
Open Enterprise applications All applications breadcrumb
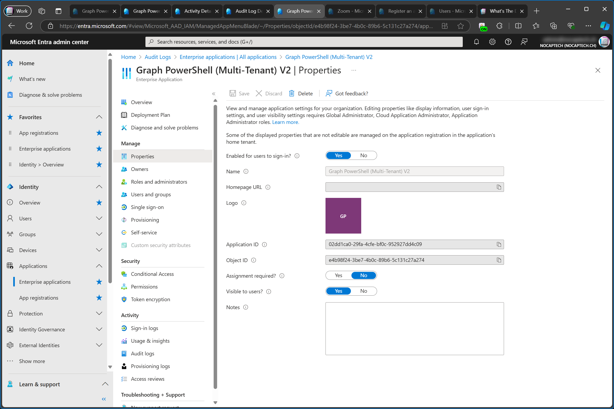(x=228, y=57)
